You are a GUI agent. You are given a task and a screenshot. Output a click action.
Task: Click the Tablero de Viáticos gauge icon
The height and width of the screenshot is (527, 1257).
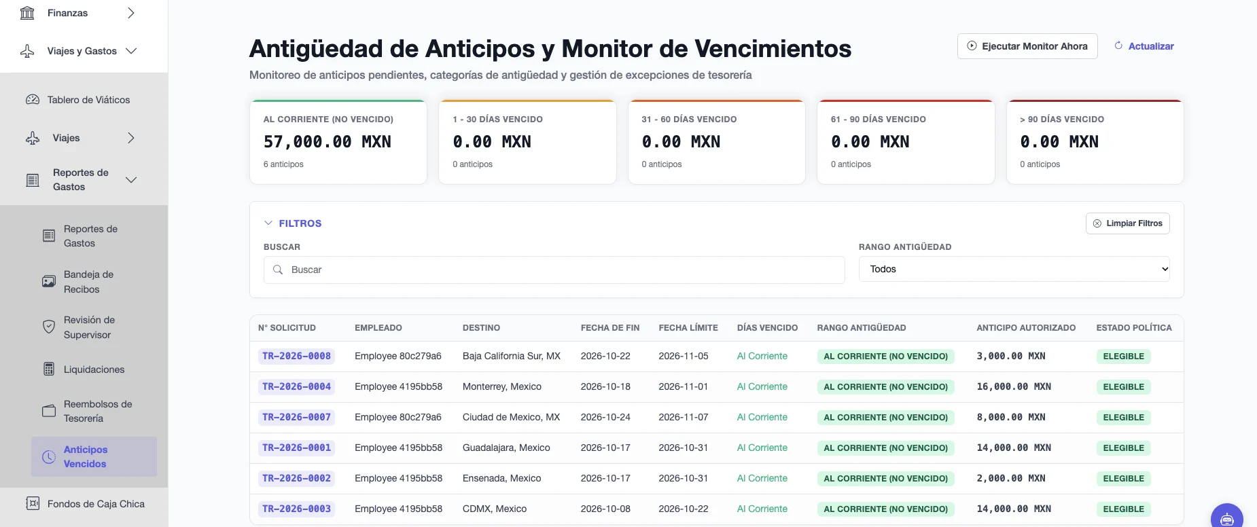pos(33,100)
